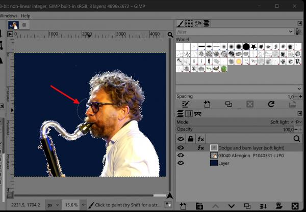Open the px units dropdown
Image resolution: width=306 pixels, height=212 pixels.
53,205
